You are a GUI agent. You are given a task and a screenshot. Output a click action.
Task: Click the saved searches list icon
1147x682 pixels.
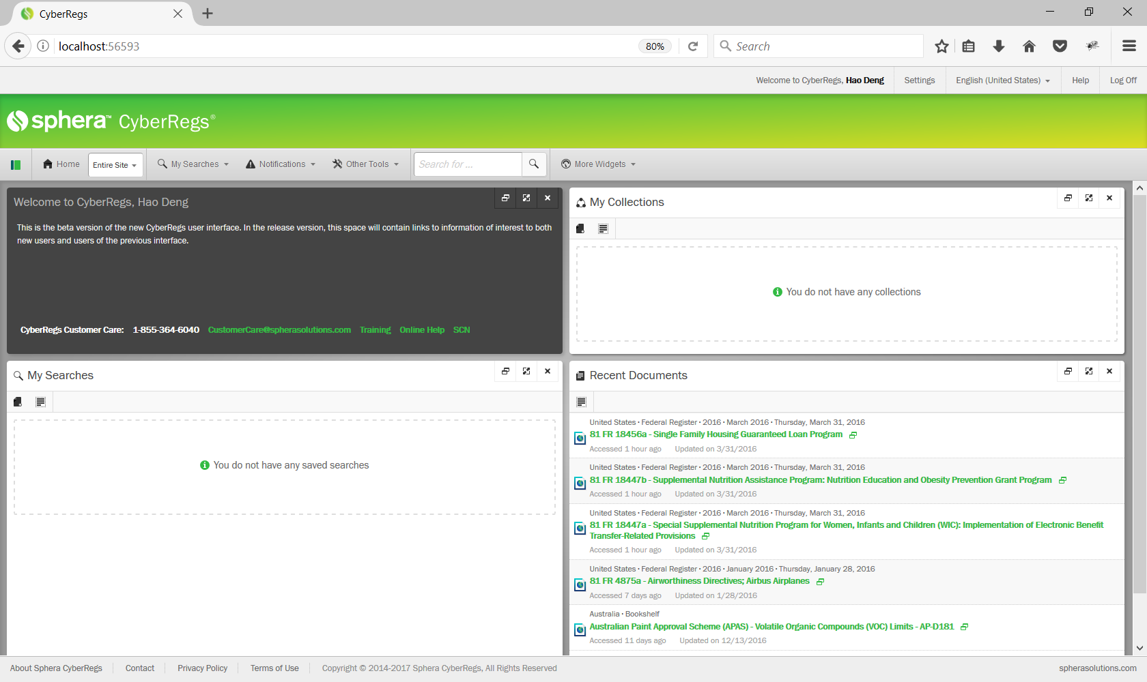(x=40, y=402)
